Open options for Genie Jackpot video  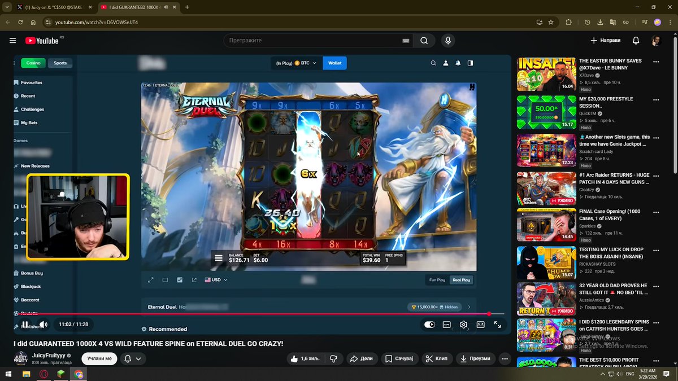click(656, 138)
